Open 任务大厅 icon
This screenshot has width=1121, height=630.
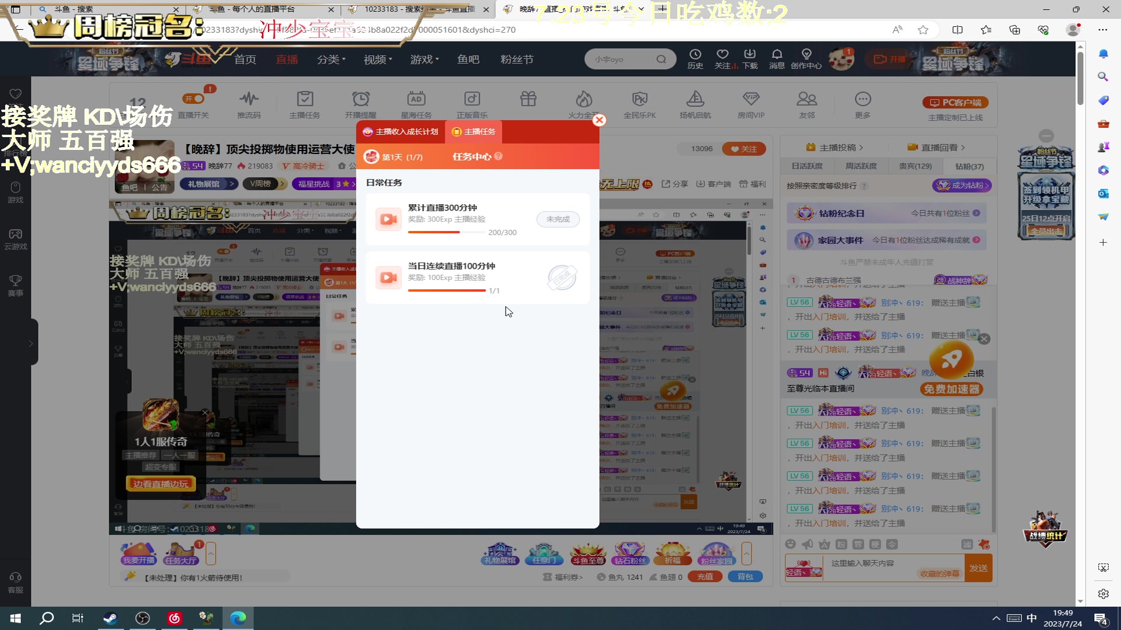[x=181, y=554]
